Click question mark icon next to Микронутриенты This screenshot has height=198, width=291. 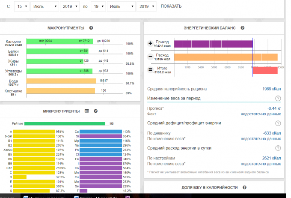(95, 111)
